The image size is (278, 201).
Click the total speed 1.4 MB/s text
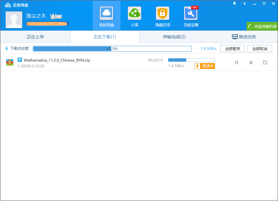pos(208,49)
